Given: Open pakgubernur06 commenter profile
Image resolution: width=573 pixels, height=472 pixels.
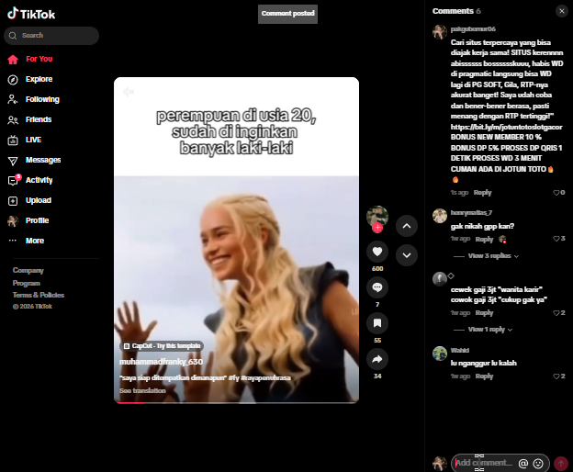Looking at the screenshot, I should point(473,28).
